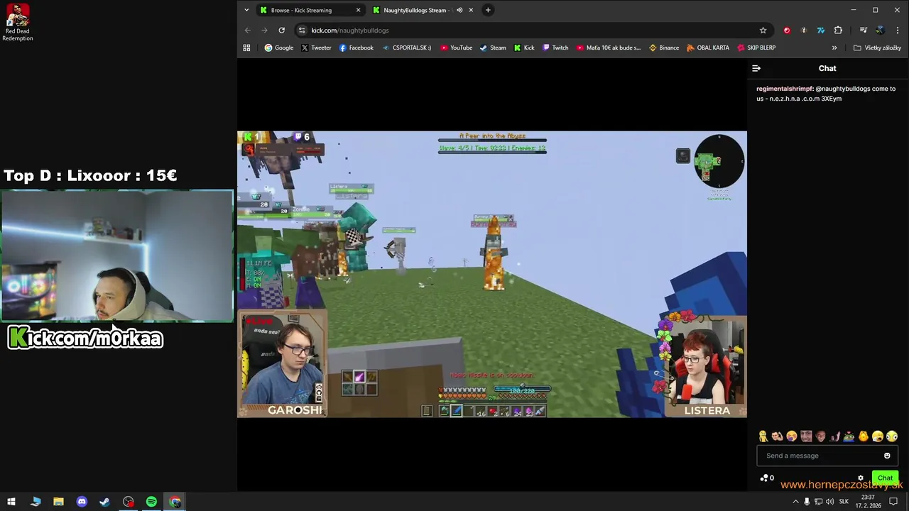
Task: Open the Steam bookmark
Action: [x=493, y=48]
